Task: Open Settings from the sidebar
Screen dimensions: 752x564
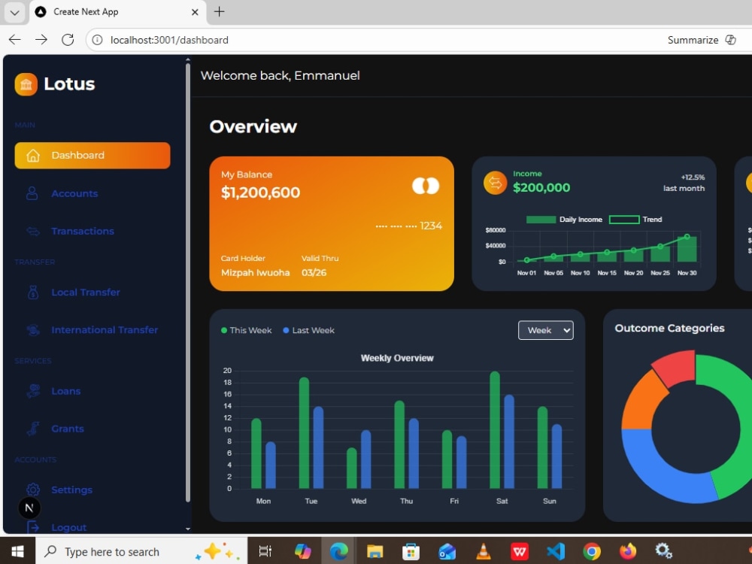Action: tap(71, 490)
